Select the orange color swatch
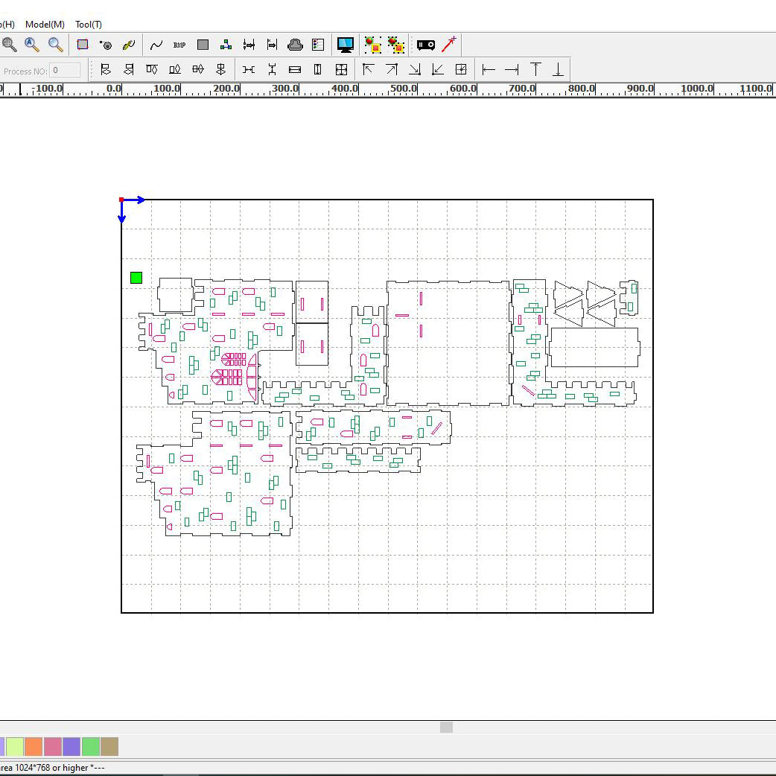Image resolution: width=776 pixels, height=776 pixels. click(x=33, y=745)
